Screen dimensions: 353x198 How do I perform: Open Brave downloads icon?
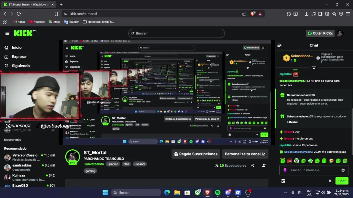306,14
